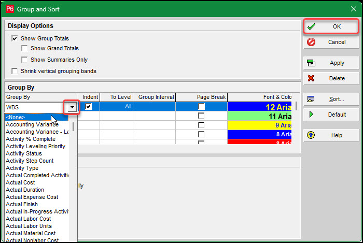Viewport: 363px width, 243px height.
Task: Select Activity % Complete option
Action: [x=37, y=139]
